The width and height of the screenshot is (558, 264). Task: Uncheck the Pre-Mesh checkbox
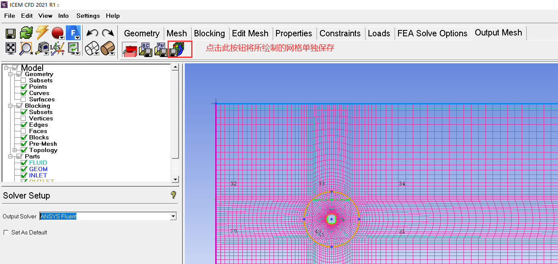click(24, 144)
